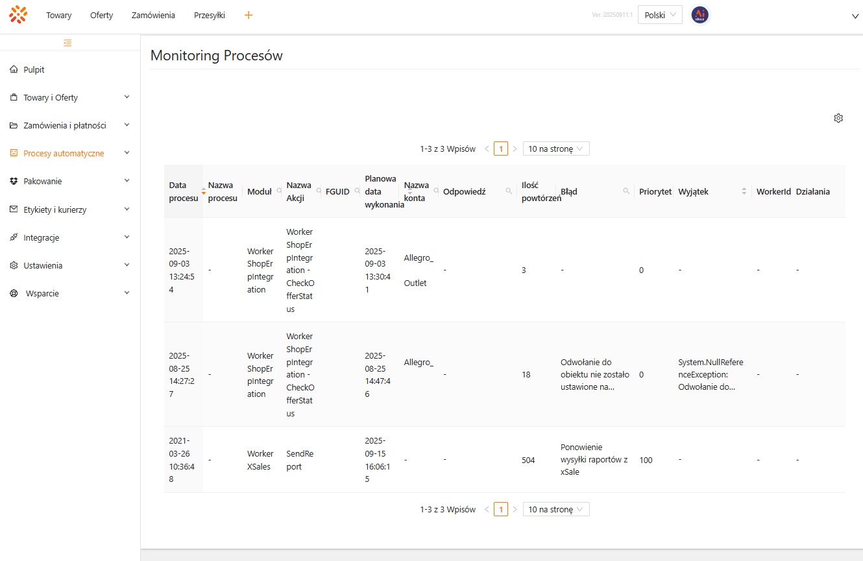Click the search icon in Błąd column
This screenshot has width=863, height=561.
coord(626,191)
